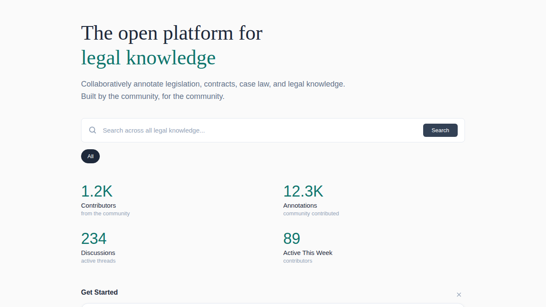Click the platform tagline paragraph
Viewport: 546px width, 307px height.
pos(213,90)
